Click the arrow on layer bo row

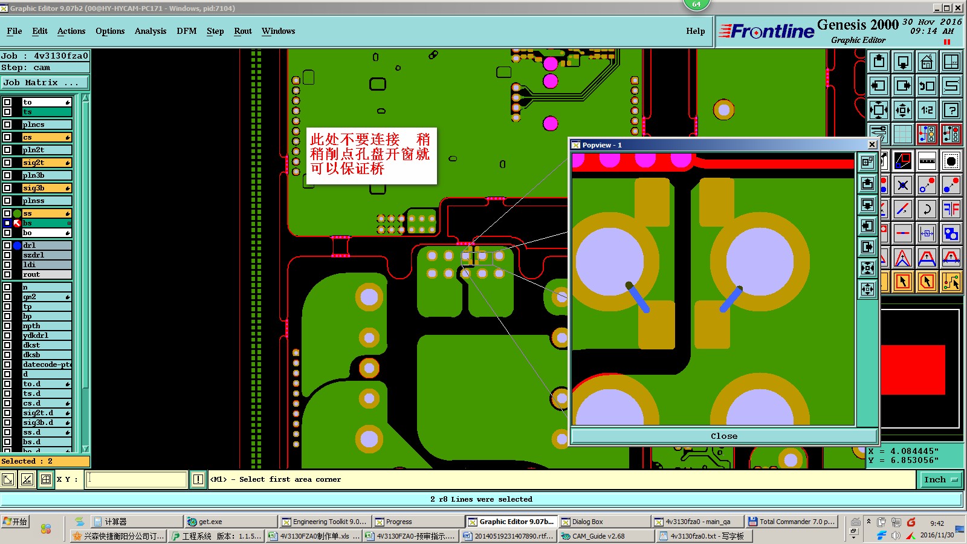coord(68,233)
